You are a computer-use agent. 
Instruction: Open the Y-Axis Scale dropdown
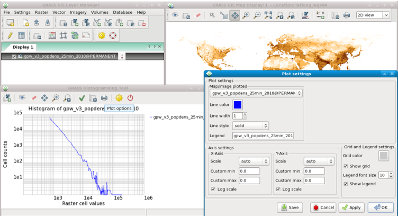coord(319,161)
